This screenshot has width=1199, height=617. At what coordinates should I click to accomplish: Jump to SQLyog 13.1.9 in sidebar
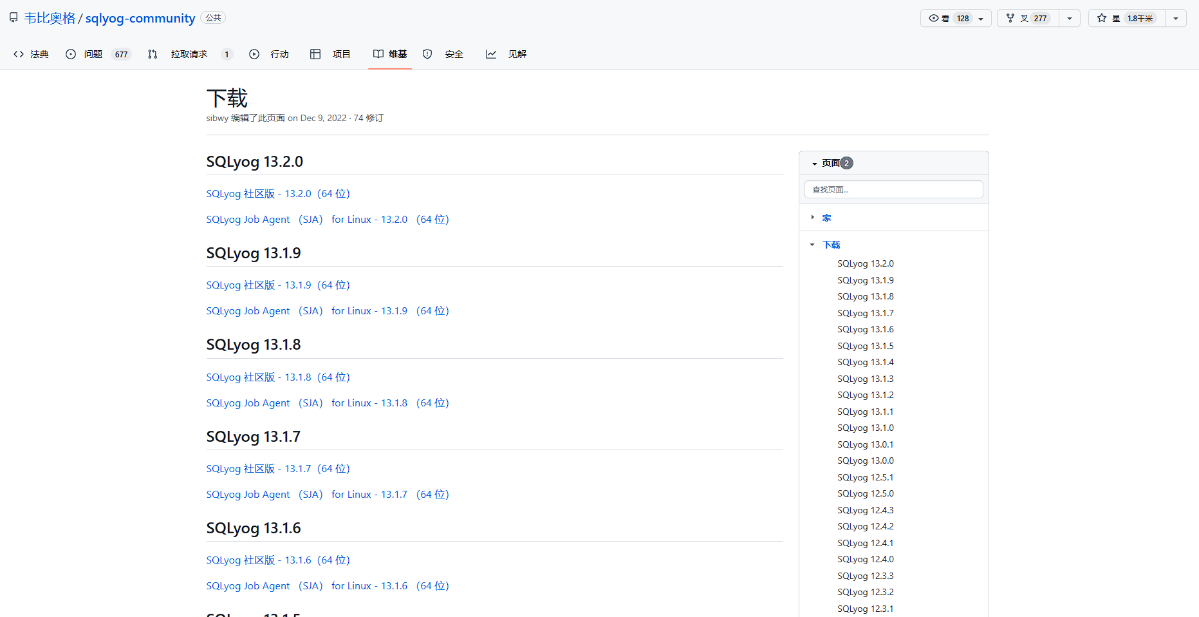point(866,280)
